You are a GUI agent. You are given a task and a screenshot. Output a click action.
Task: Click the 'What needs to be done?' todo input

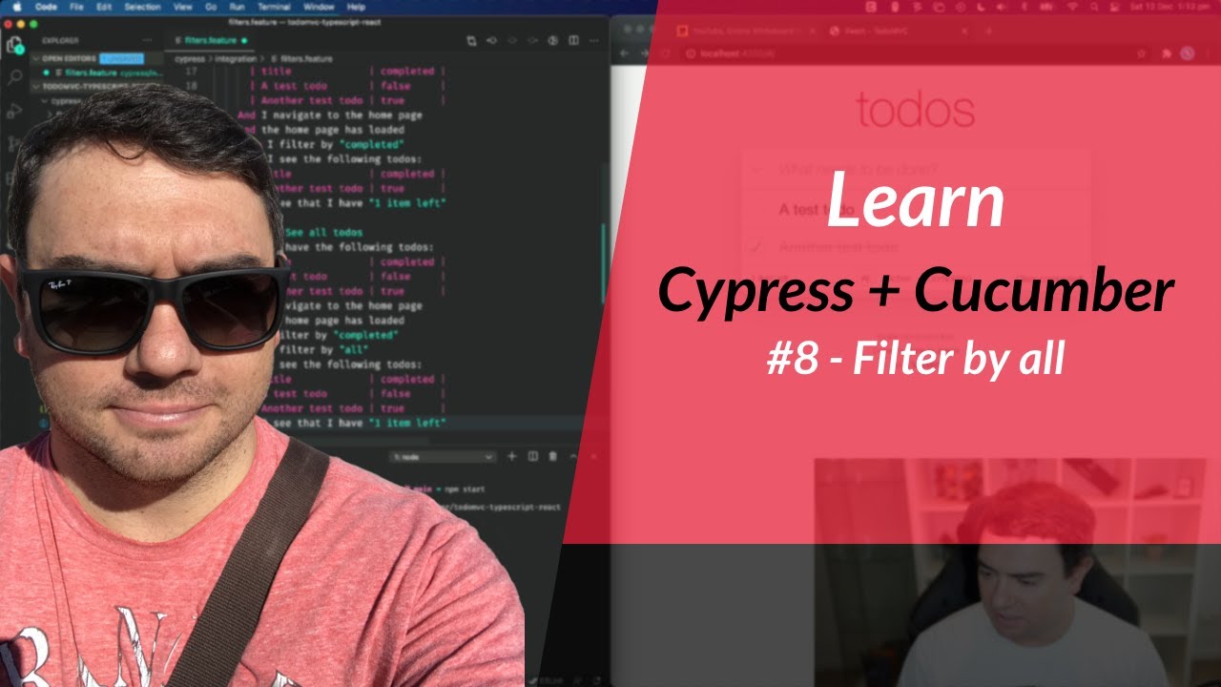point(916,170)
